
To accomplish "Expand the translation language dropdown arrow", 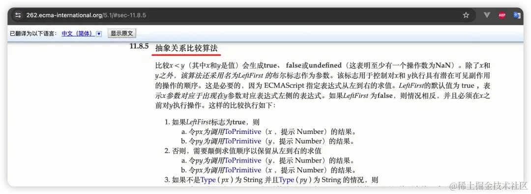I will pos(99,34).
